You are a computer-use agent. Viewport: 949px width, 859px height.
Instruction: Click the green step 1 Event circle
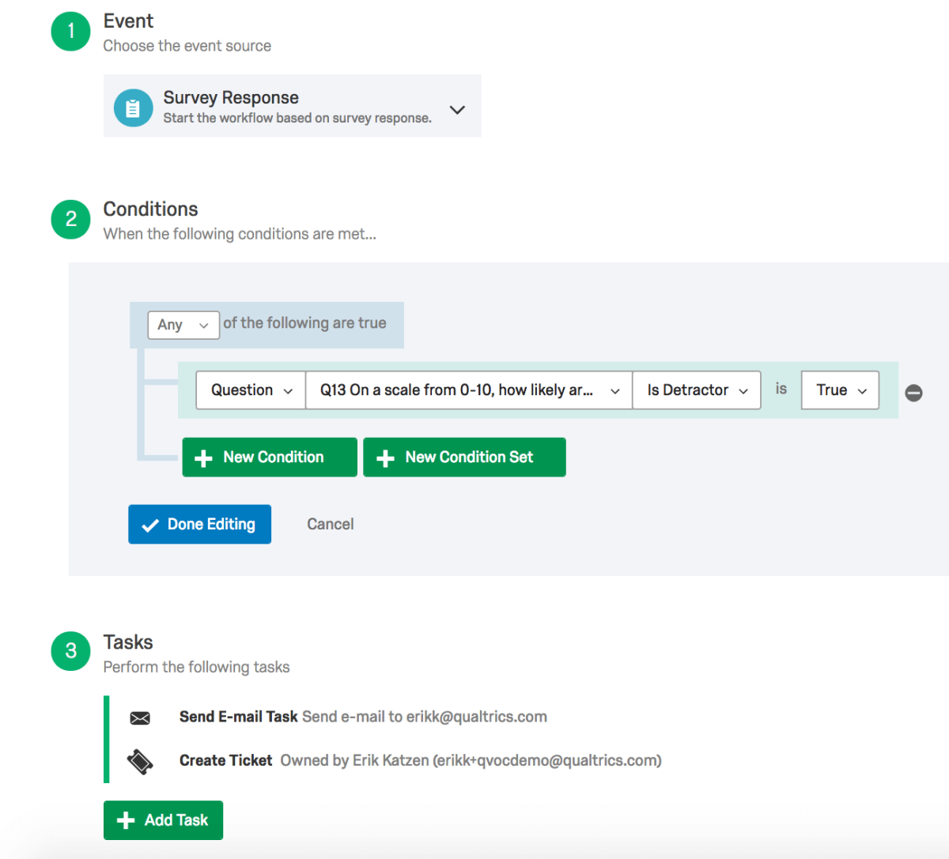click(x=71, y=32)
